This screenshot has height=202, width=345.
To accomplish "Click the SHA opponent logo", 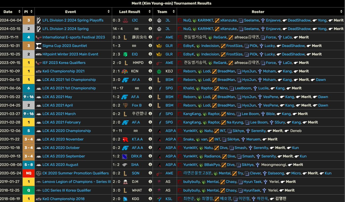I will pos(125,165).
